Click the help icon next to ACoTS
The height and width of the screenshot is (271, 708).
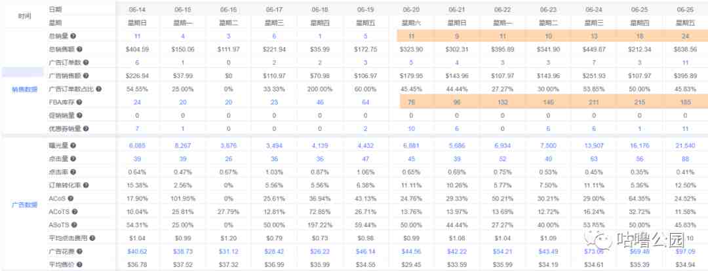point(75,211)
